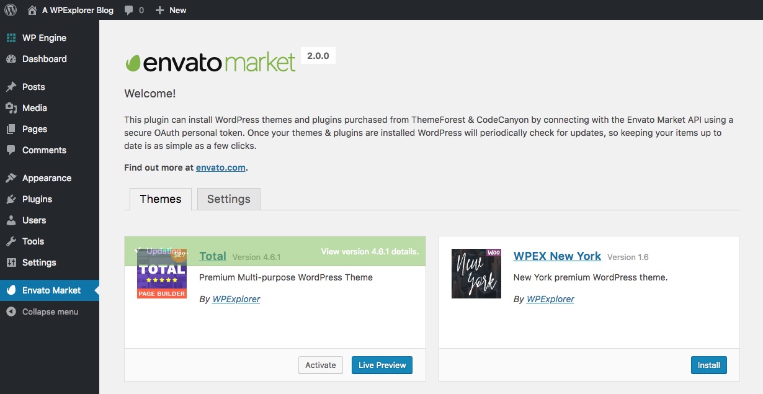Open the Plugins menu
This screenshot has width=763, height=394.
point(50,199)
